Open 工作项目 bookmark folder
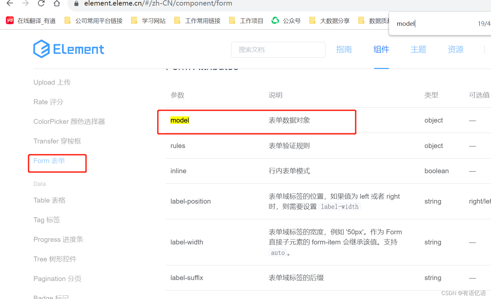The height and width of the screenshot is (299, 491). [246, 21]
